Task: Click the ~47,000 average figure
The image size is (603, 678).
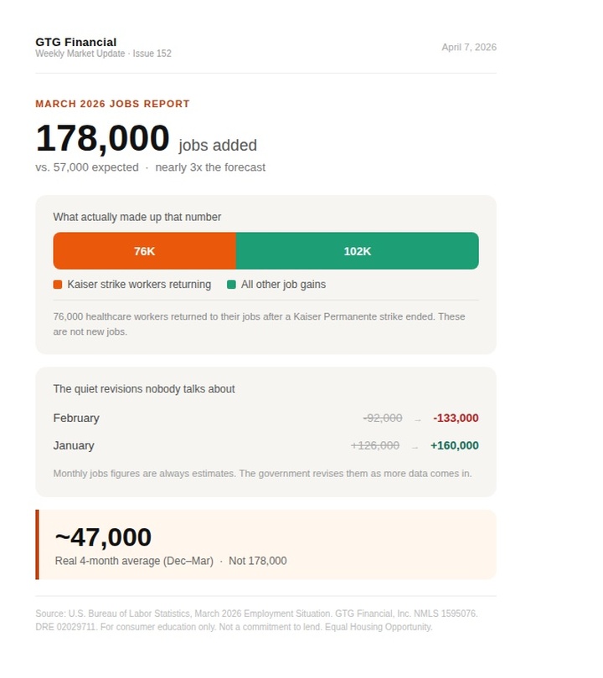Action: tap(103, 537)
